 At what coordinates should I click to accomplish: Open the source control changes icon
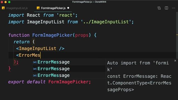tap(159, 8)
